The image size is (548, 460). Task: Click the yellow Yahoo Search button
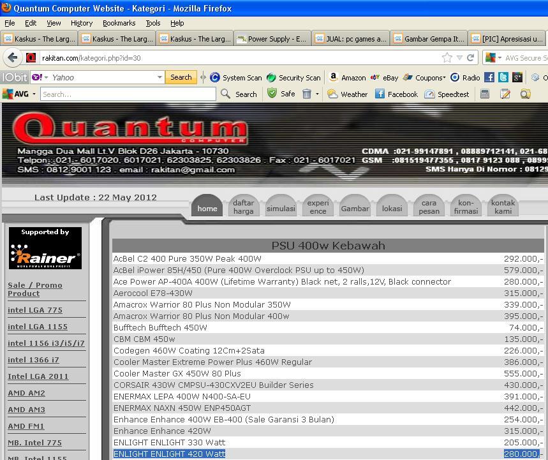click(x=181, y=77)
